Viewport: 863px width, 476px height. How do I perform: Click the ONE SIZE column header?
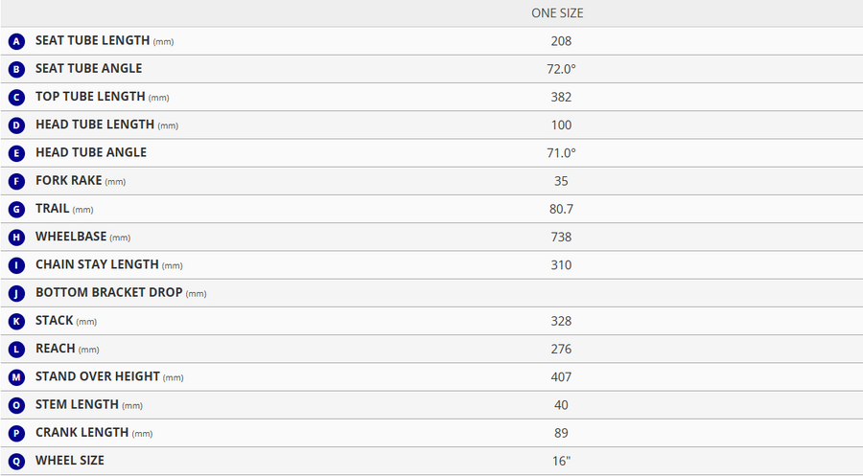pos(557,13)
